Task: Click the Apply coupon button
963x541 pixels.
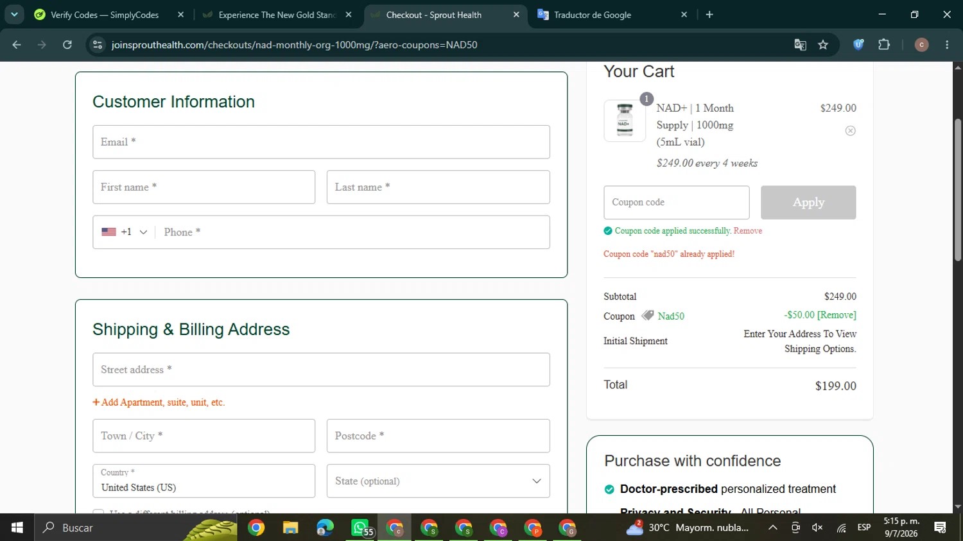Action: tap(808, 203)
